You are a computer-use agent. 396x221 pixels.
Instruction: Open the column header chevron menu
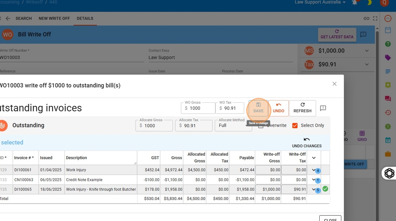pos(314,158)
